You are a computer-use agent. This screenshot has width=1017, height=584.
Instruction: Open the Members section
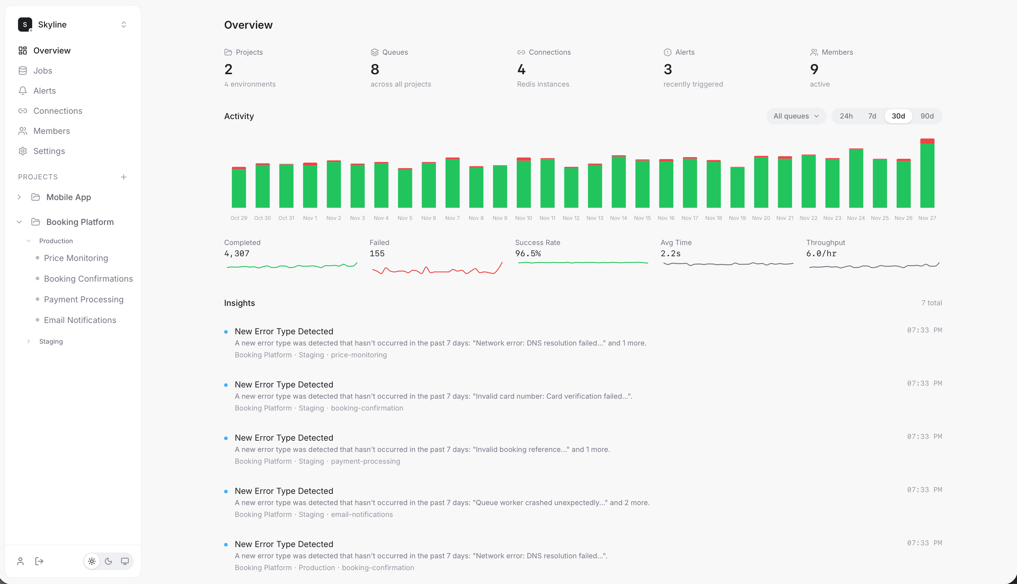point(51,131)
